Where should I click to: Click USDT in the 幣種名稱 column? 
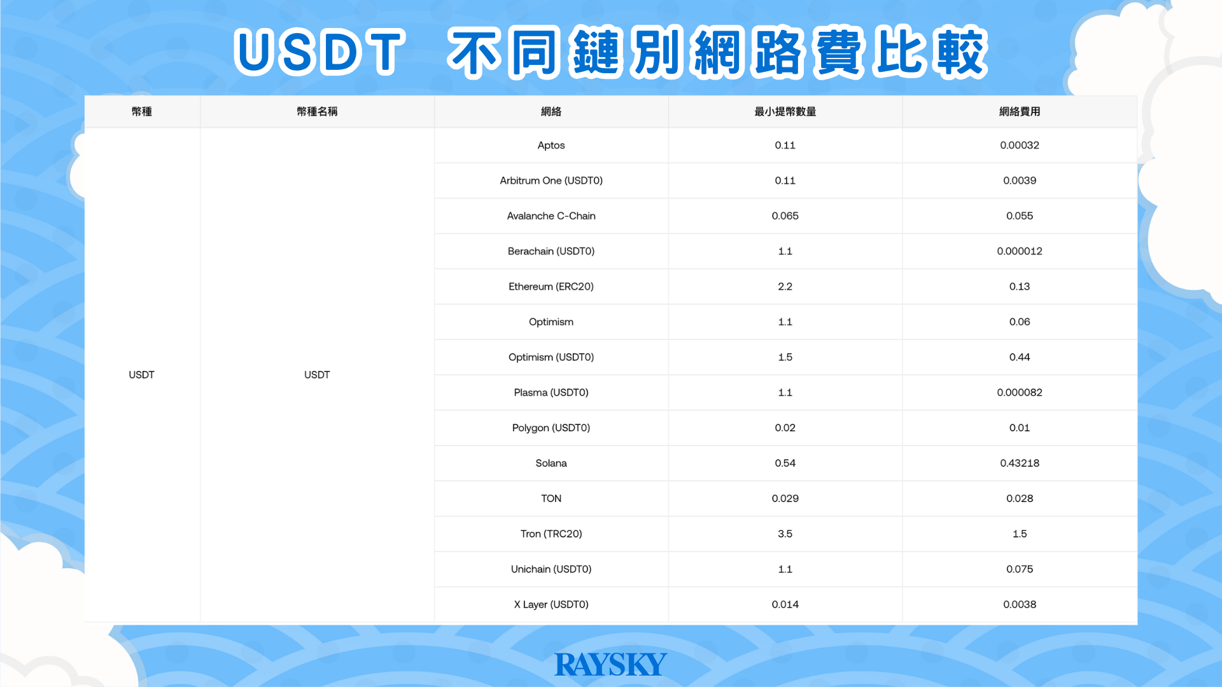point(317,375)
